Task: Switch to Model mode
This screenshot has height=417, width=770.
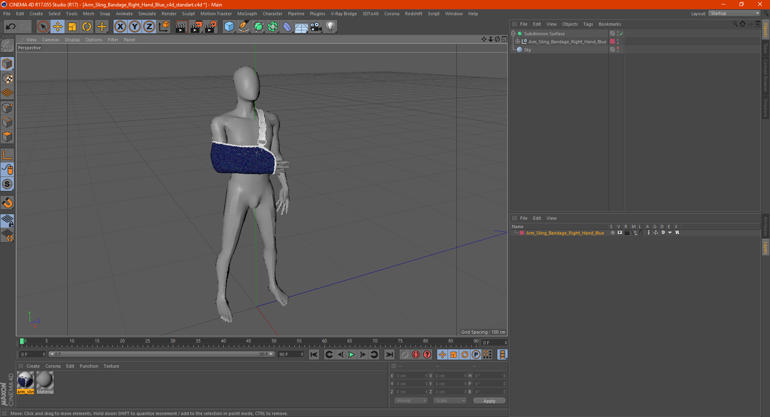Action: [7, 64]
